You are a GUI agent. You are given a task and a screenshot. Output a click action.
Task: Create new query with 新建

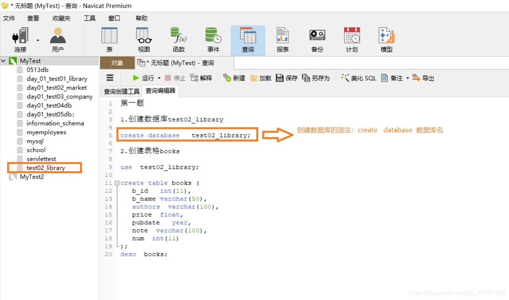coord(234,78)
